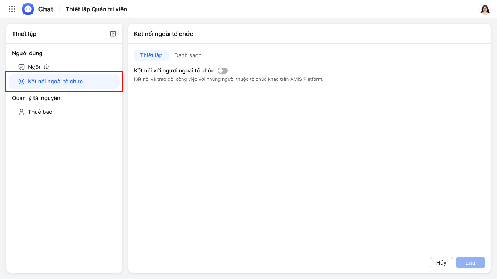Click the Người dùng section header
The width and height of the screenshot is (497, 279).
[x=27, y=53]
